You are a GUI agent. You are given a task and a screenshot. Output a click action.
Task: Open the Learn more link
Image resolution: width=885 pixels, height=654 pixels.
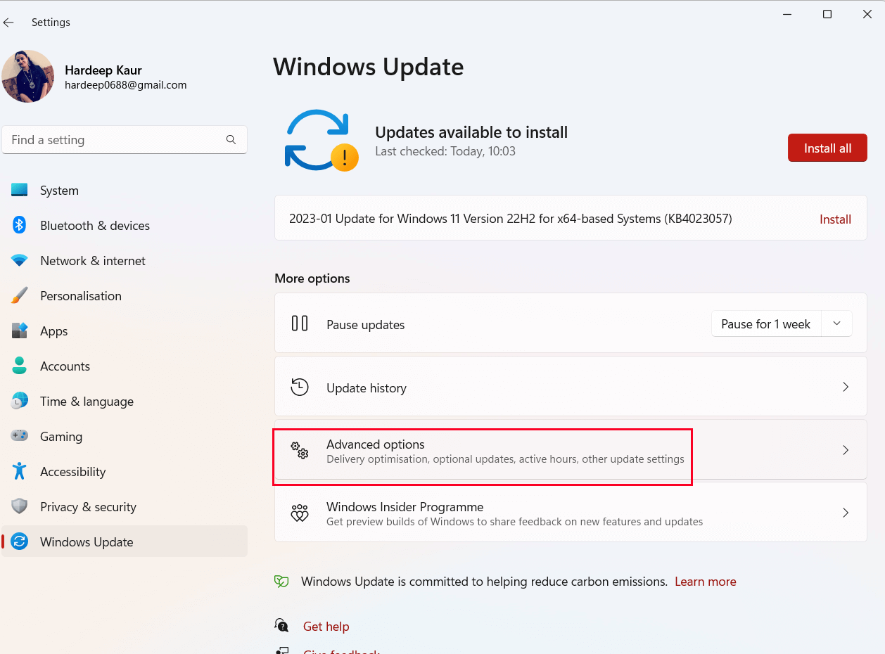(706, 582)
